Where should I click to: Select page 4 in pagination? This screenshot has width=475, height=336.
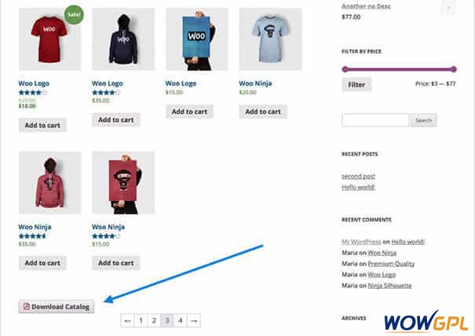click(x=181, y=320)
